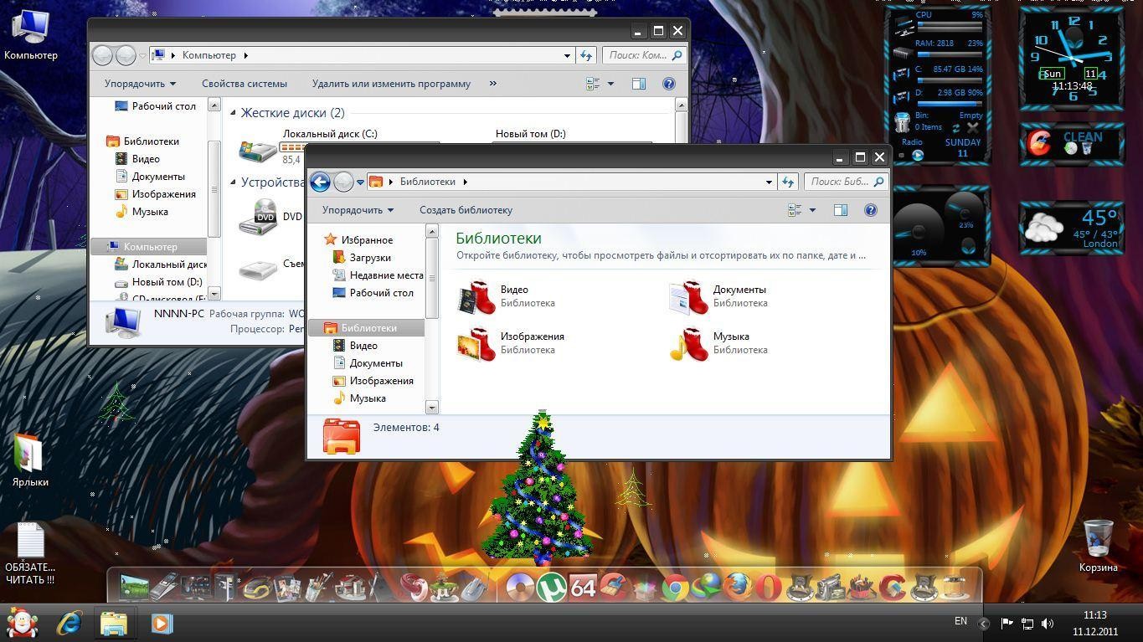
Task: Open the Opera browser dock icon
Action: (x=769, y=588)
